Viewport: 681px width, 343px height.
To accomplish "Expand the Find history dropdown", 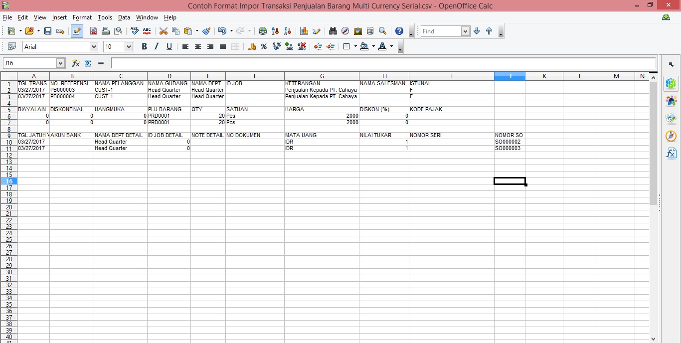I will [x=466, y=31].
